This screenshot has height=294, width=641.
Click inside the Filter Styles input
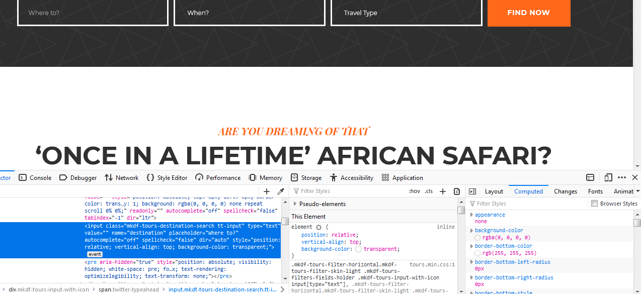pyautogui.click(x=327, y=191)
